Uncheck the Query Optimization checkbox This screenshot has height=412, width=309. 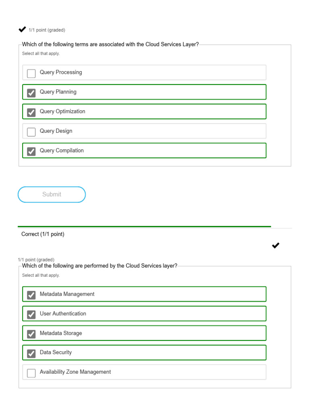pos(31,112)
